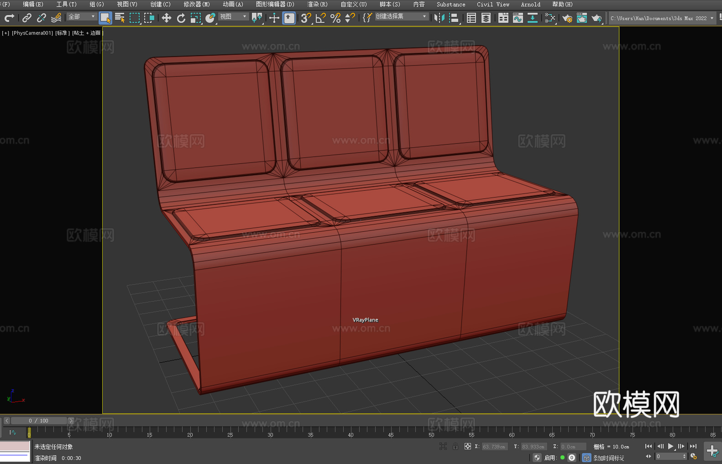Click the Redo arrow icon
The image size is (722, 464).
click(9, 18)
